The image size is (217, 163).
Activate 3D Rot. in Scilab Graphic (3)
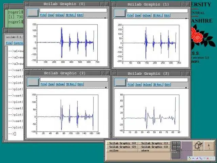[158, 85]
